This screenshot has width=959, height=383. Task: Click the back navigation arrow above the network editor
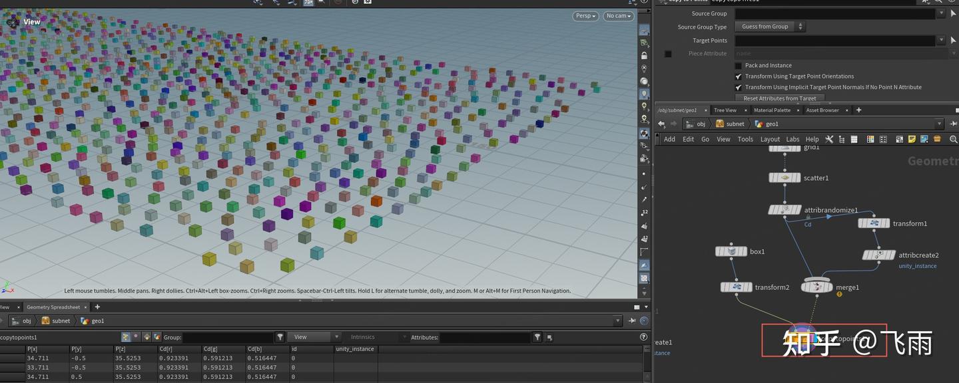pos(661,124)
